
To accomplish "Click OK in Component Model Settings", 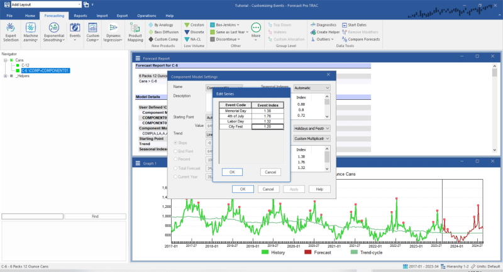I will 243,189.
